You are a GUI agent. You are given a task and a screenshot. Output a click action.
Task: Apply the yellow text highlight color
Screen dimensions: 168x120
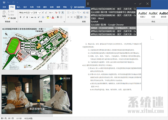[48, 17]
